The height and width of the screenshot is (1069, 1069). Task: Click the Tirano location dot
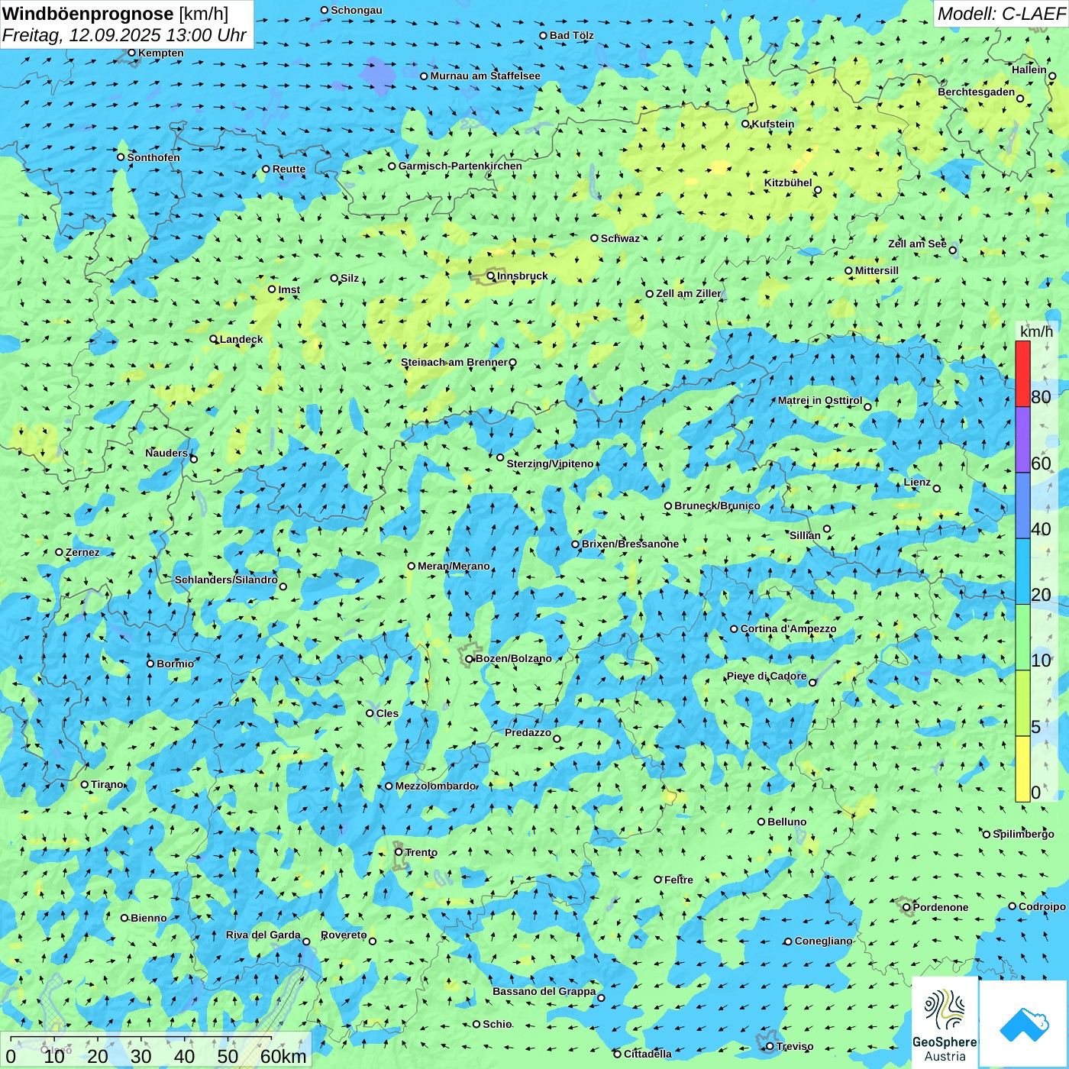click(x=85, y=784)
